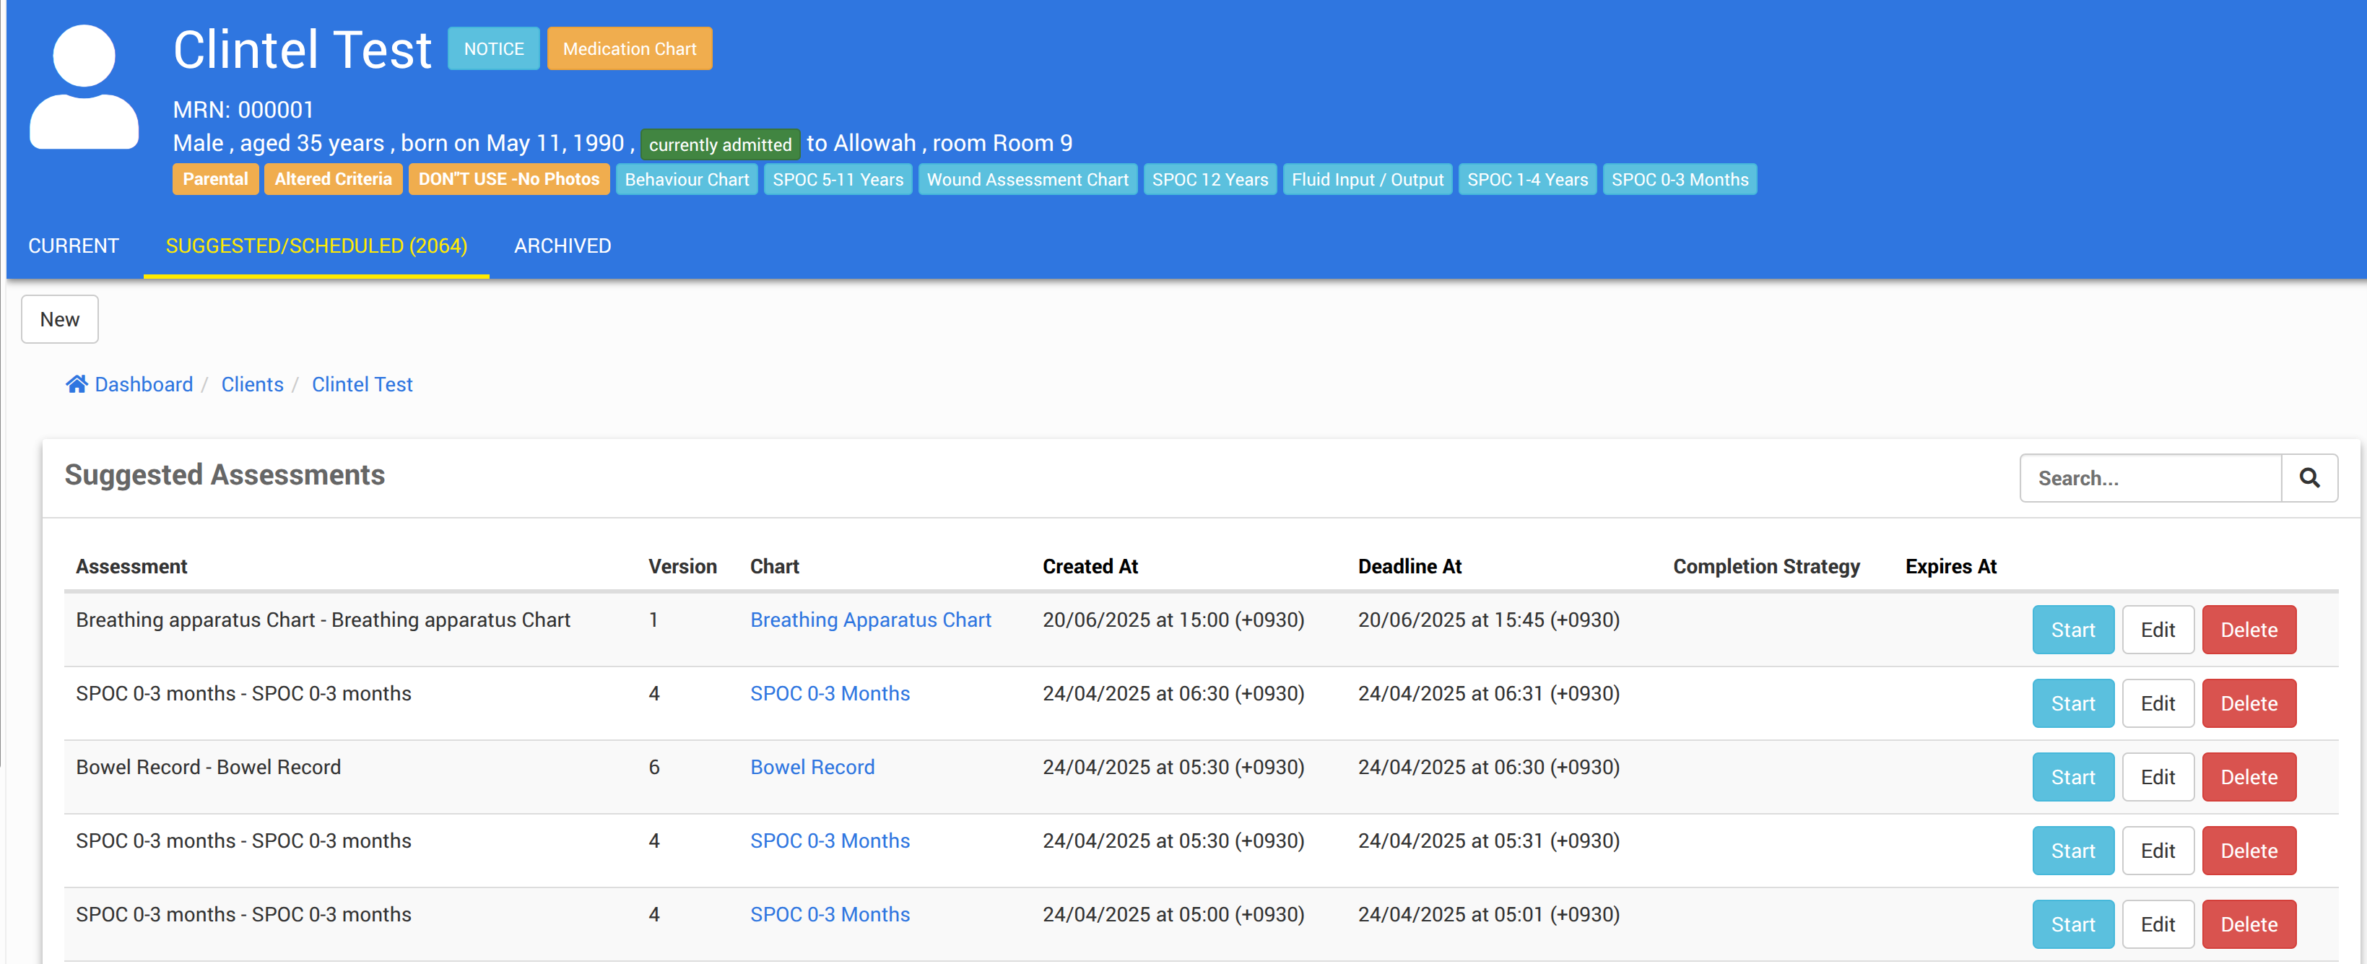2367x964 pixels.
Task: Open the NOTICE badge
Action: click(493, 48)
